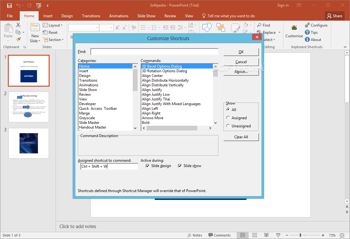The width and height of the screenshot is (350, 239).
Task: Click the Cancel button in dialog
Action: tap(241, 62)
